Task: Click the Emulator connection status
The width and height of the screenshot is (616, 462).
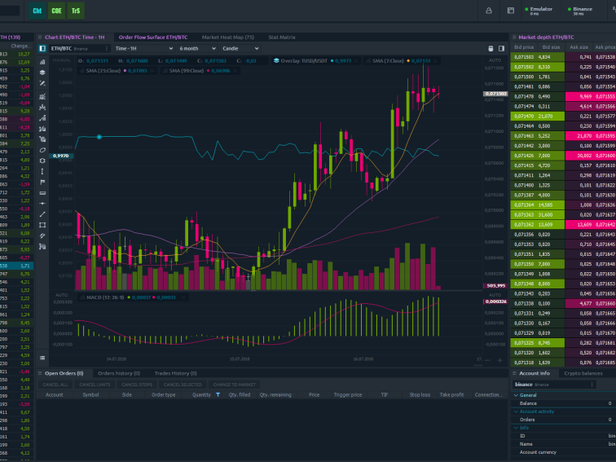Action: (539, 11)
